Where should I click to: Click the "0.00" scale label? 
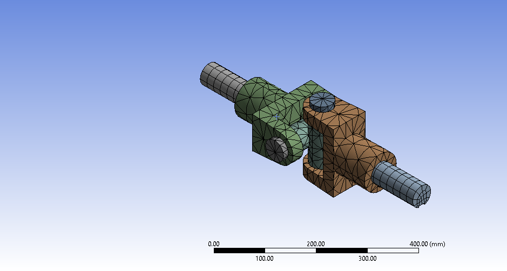pyautogui.click(x=214, y=244)
